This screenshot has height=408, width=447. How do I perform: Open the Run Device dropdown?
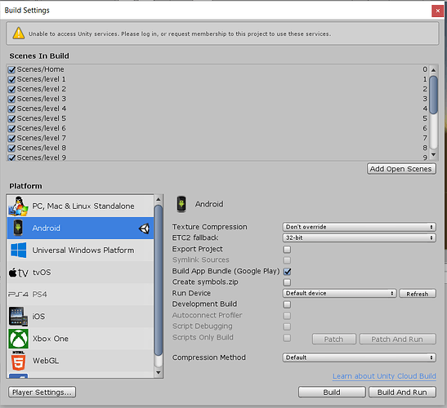(339, 293)
